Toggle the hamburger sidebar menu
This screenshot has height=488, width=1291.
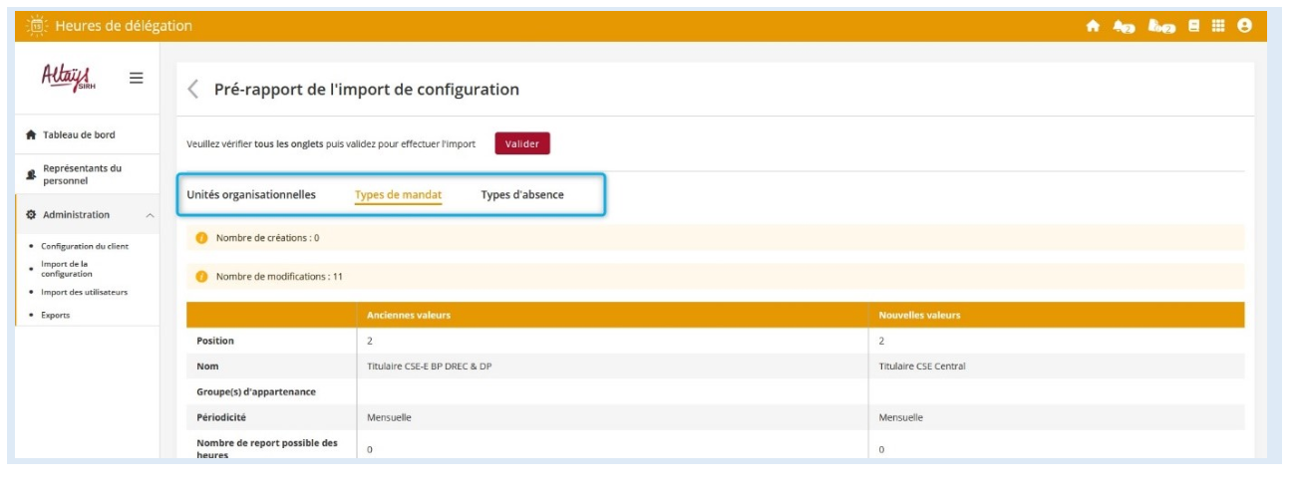[x=136, y=78]
